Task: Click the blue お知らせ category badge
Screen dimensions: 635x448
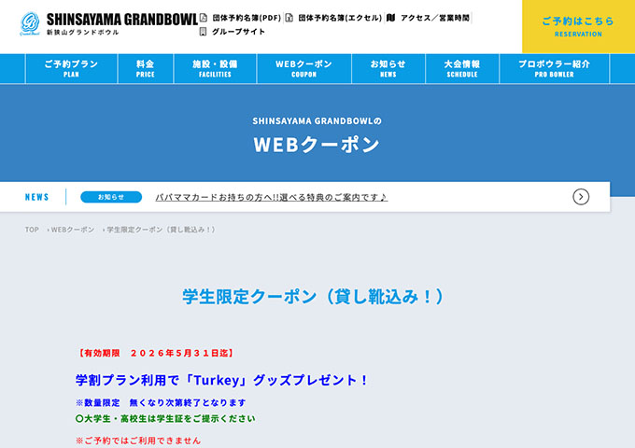Action: point(111,197)
